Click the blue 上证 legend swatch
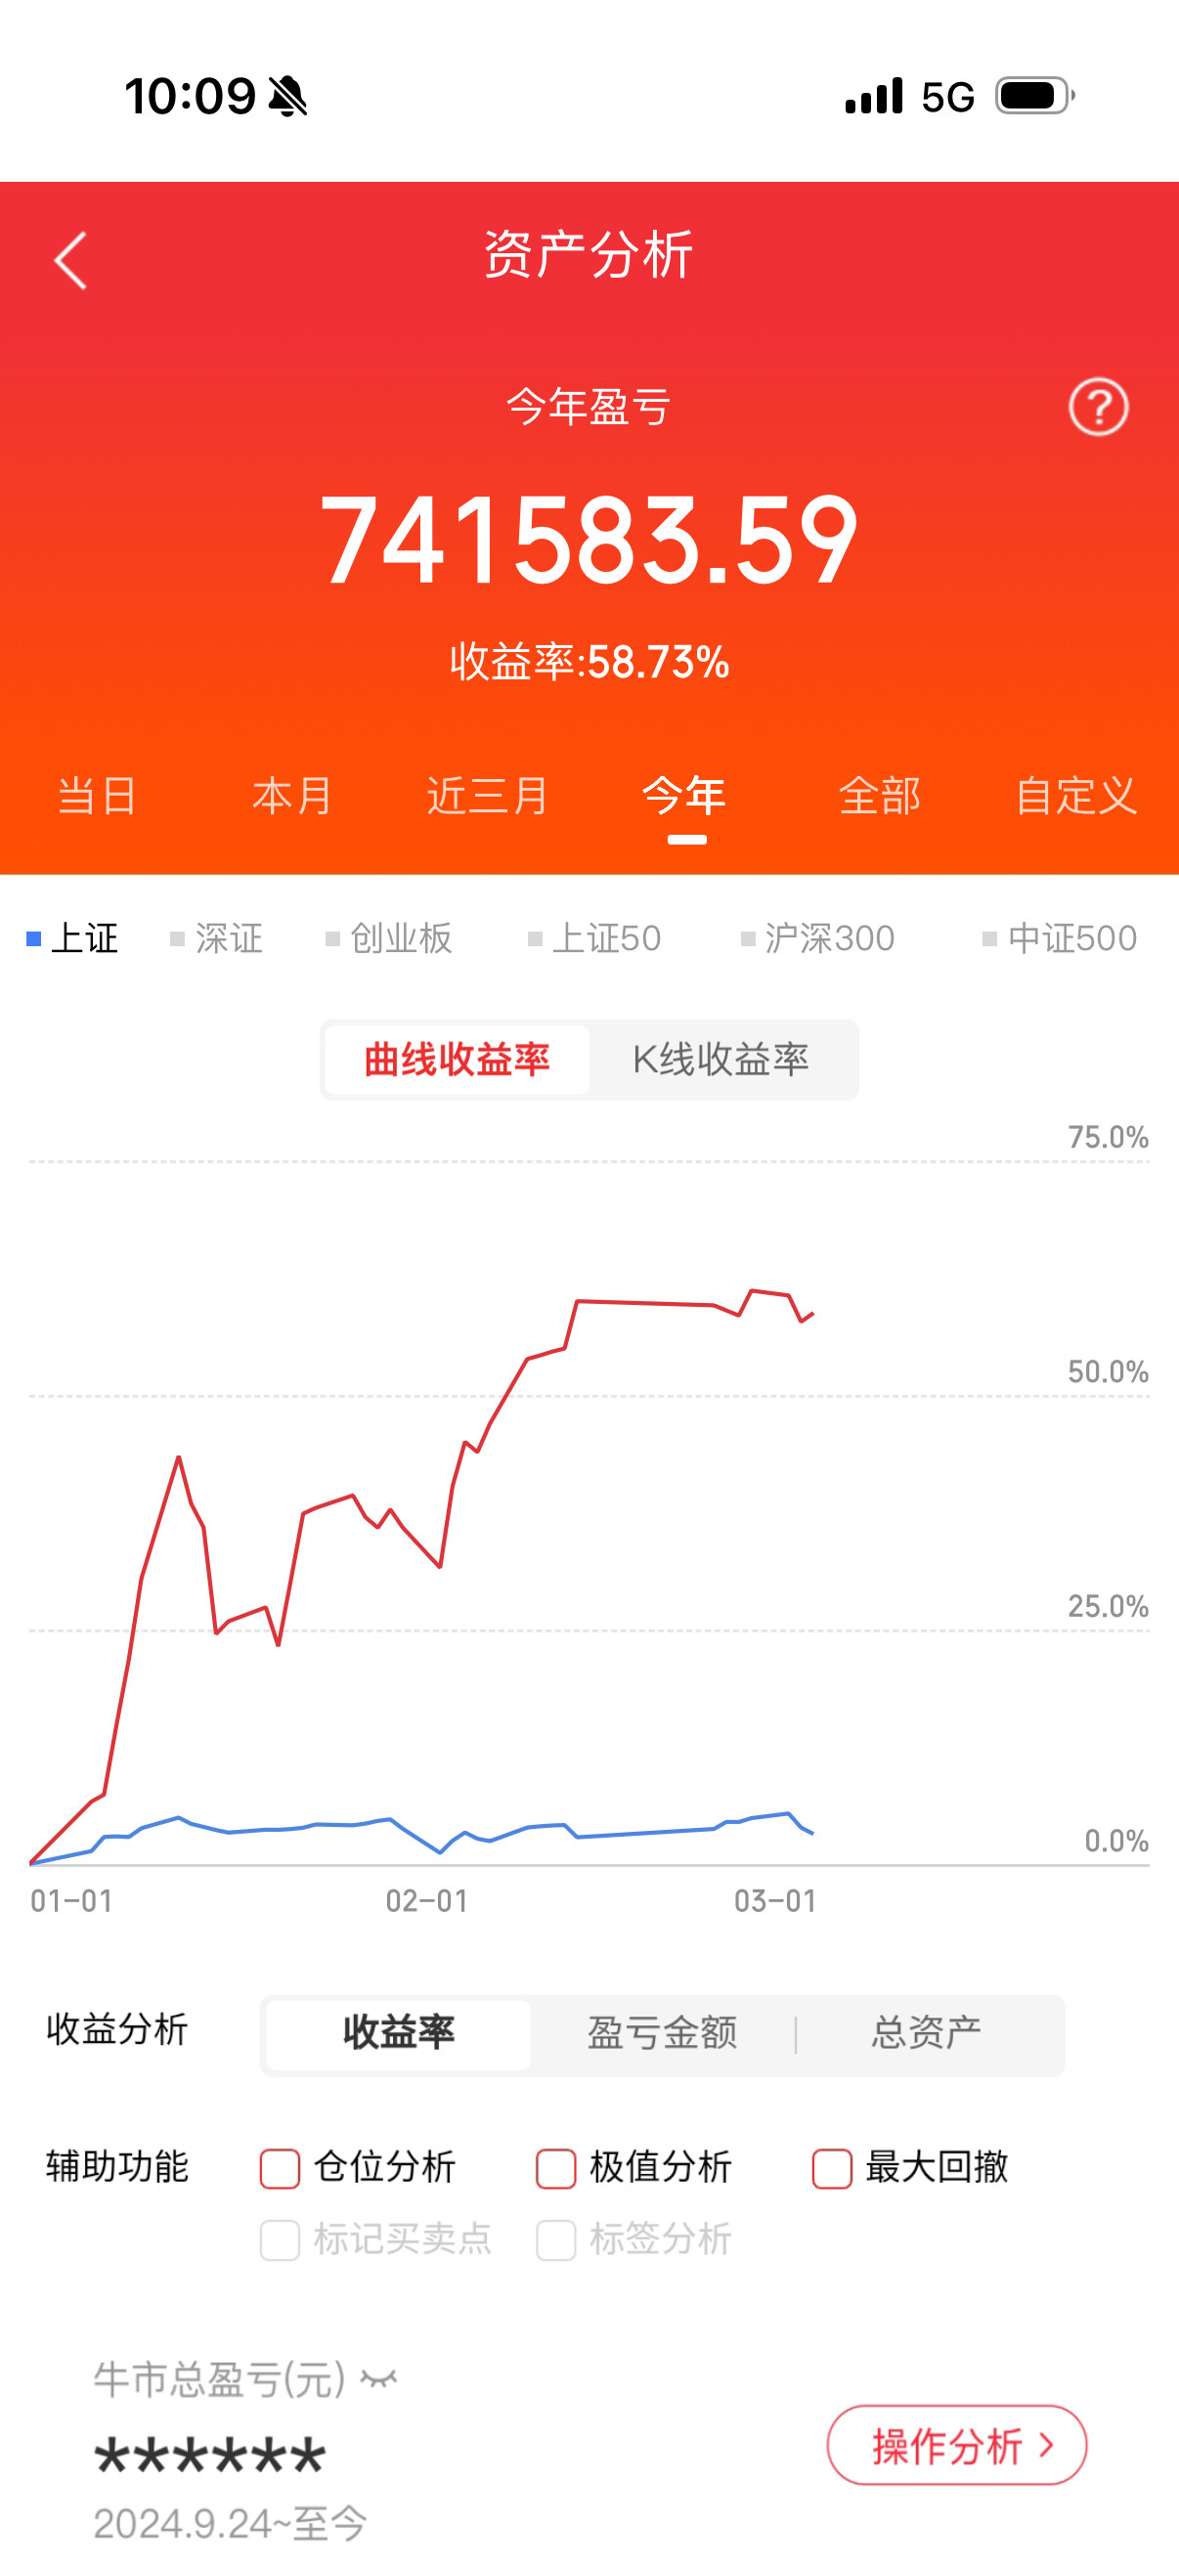The height and width of the screenshot is (2563, 1179). tap(36, 937)
